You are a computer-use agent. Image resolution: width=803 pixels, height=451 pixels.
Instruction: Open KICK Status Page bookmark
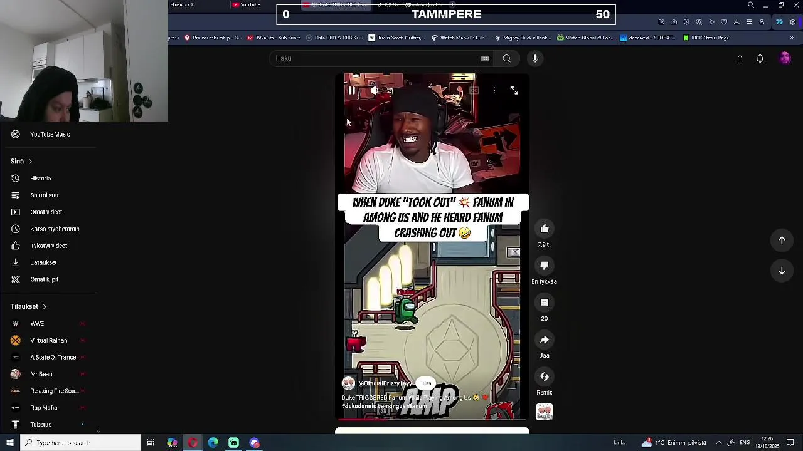[x=706, y=38]
